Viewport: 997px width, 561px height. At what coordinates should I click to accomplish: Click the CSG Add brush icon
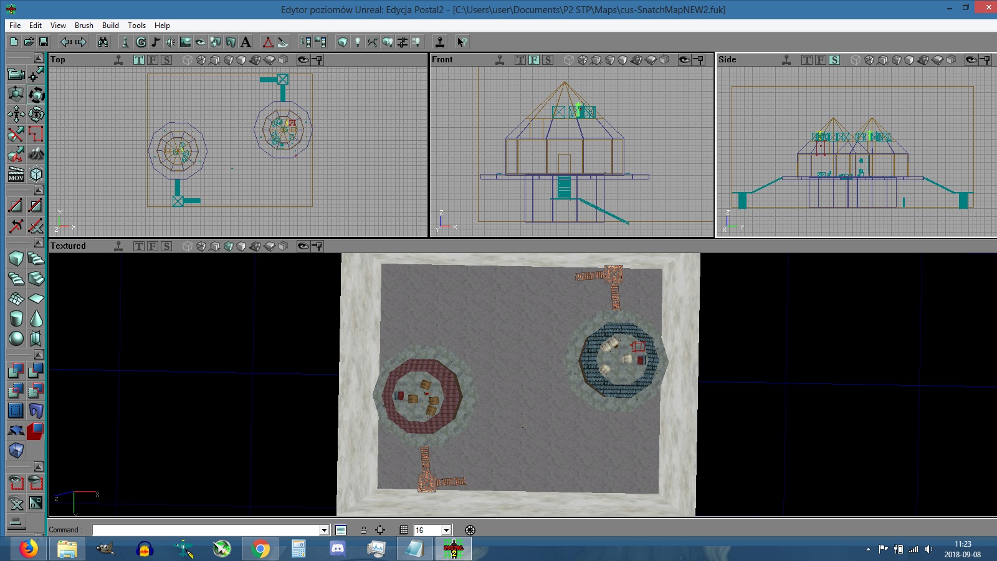(16, 371)
